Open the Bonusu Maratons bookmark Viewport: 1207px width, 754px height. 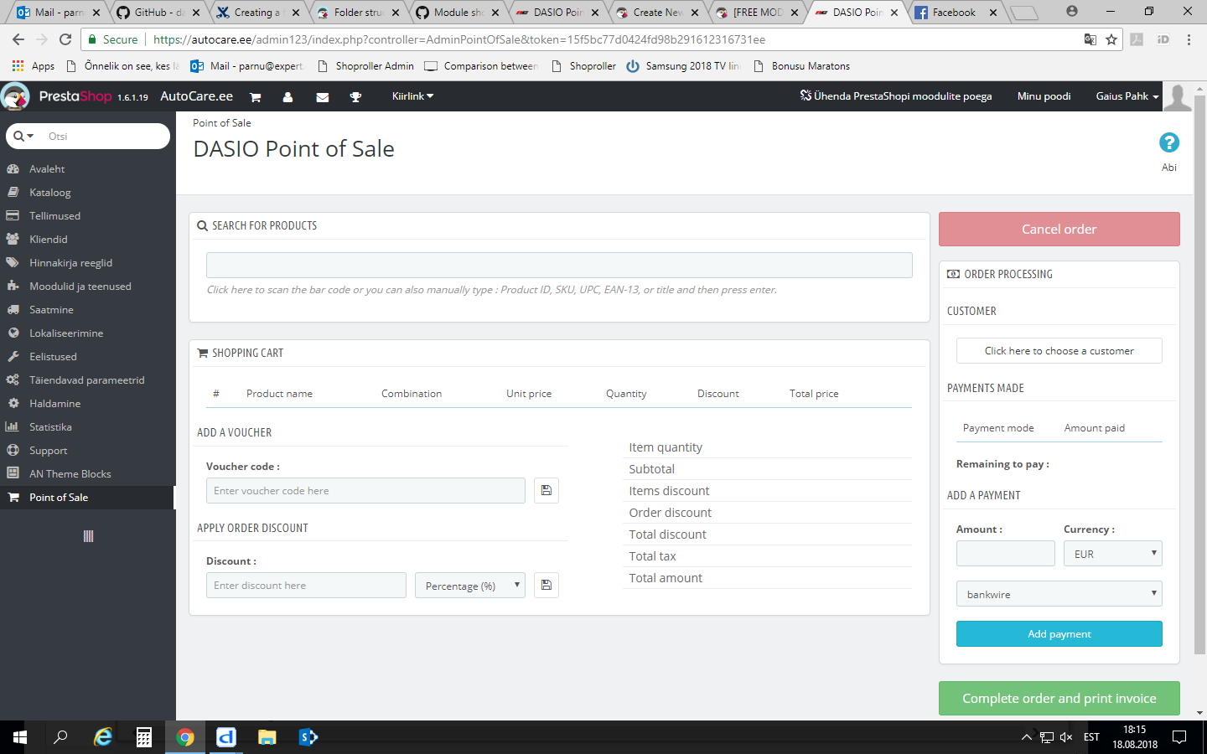coord(802,66)
